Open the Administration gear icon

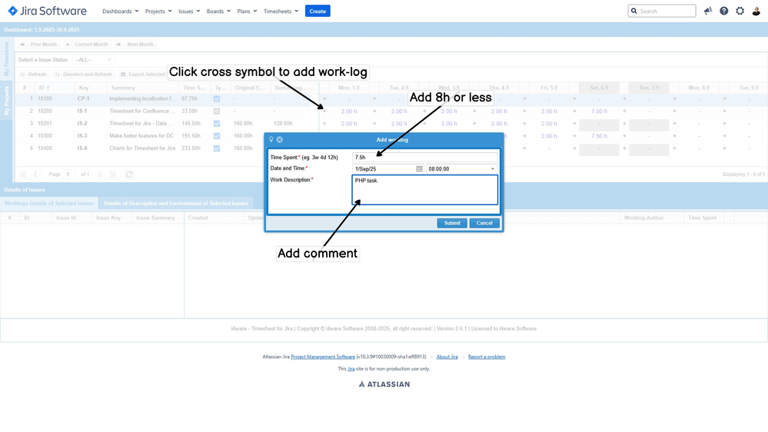[x=740, y=11]
